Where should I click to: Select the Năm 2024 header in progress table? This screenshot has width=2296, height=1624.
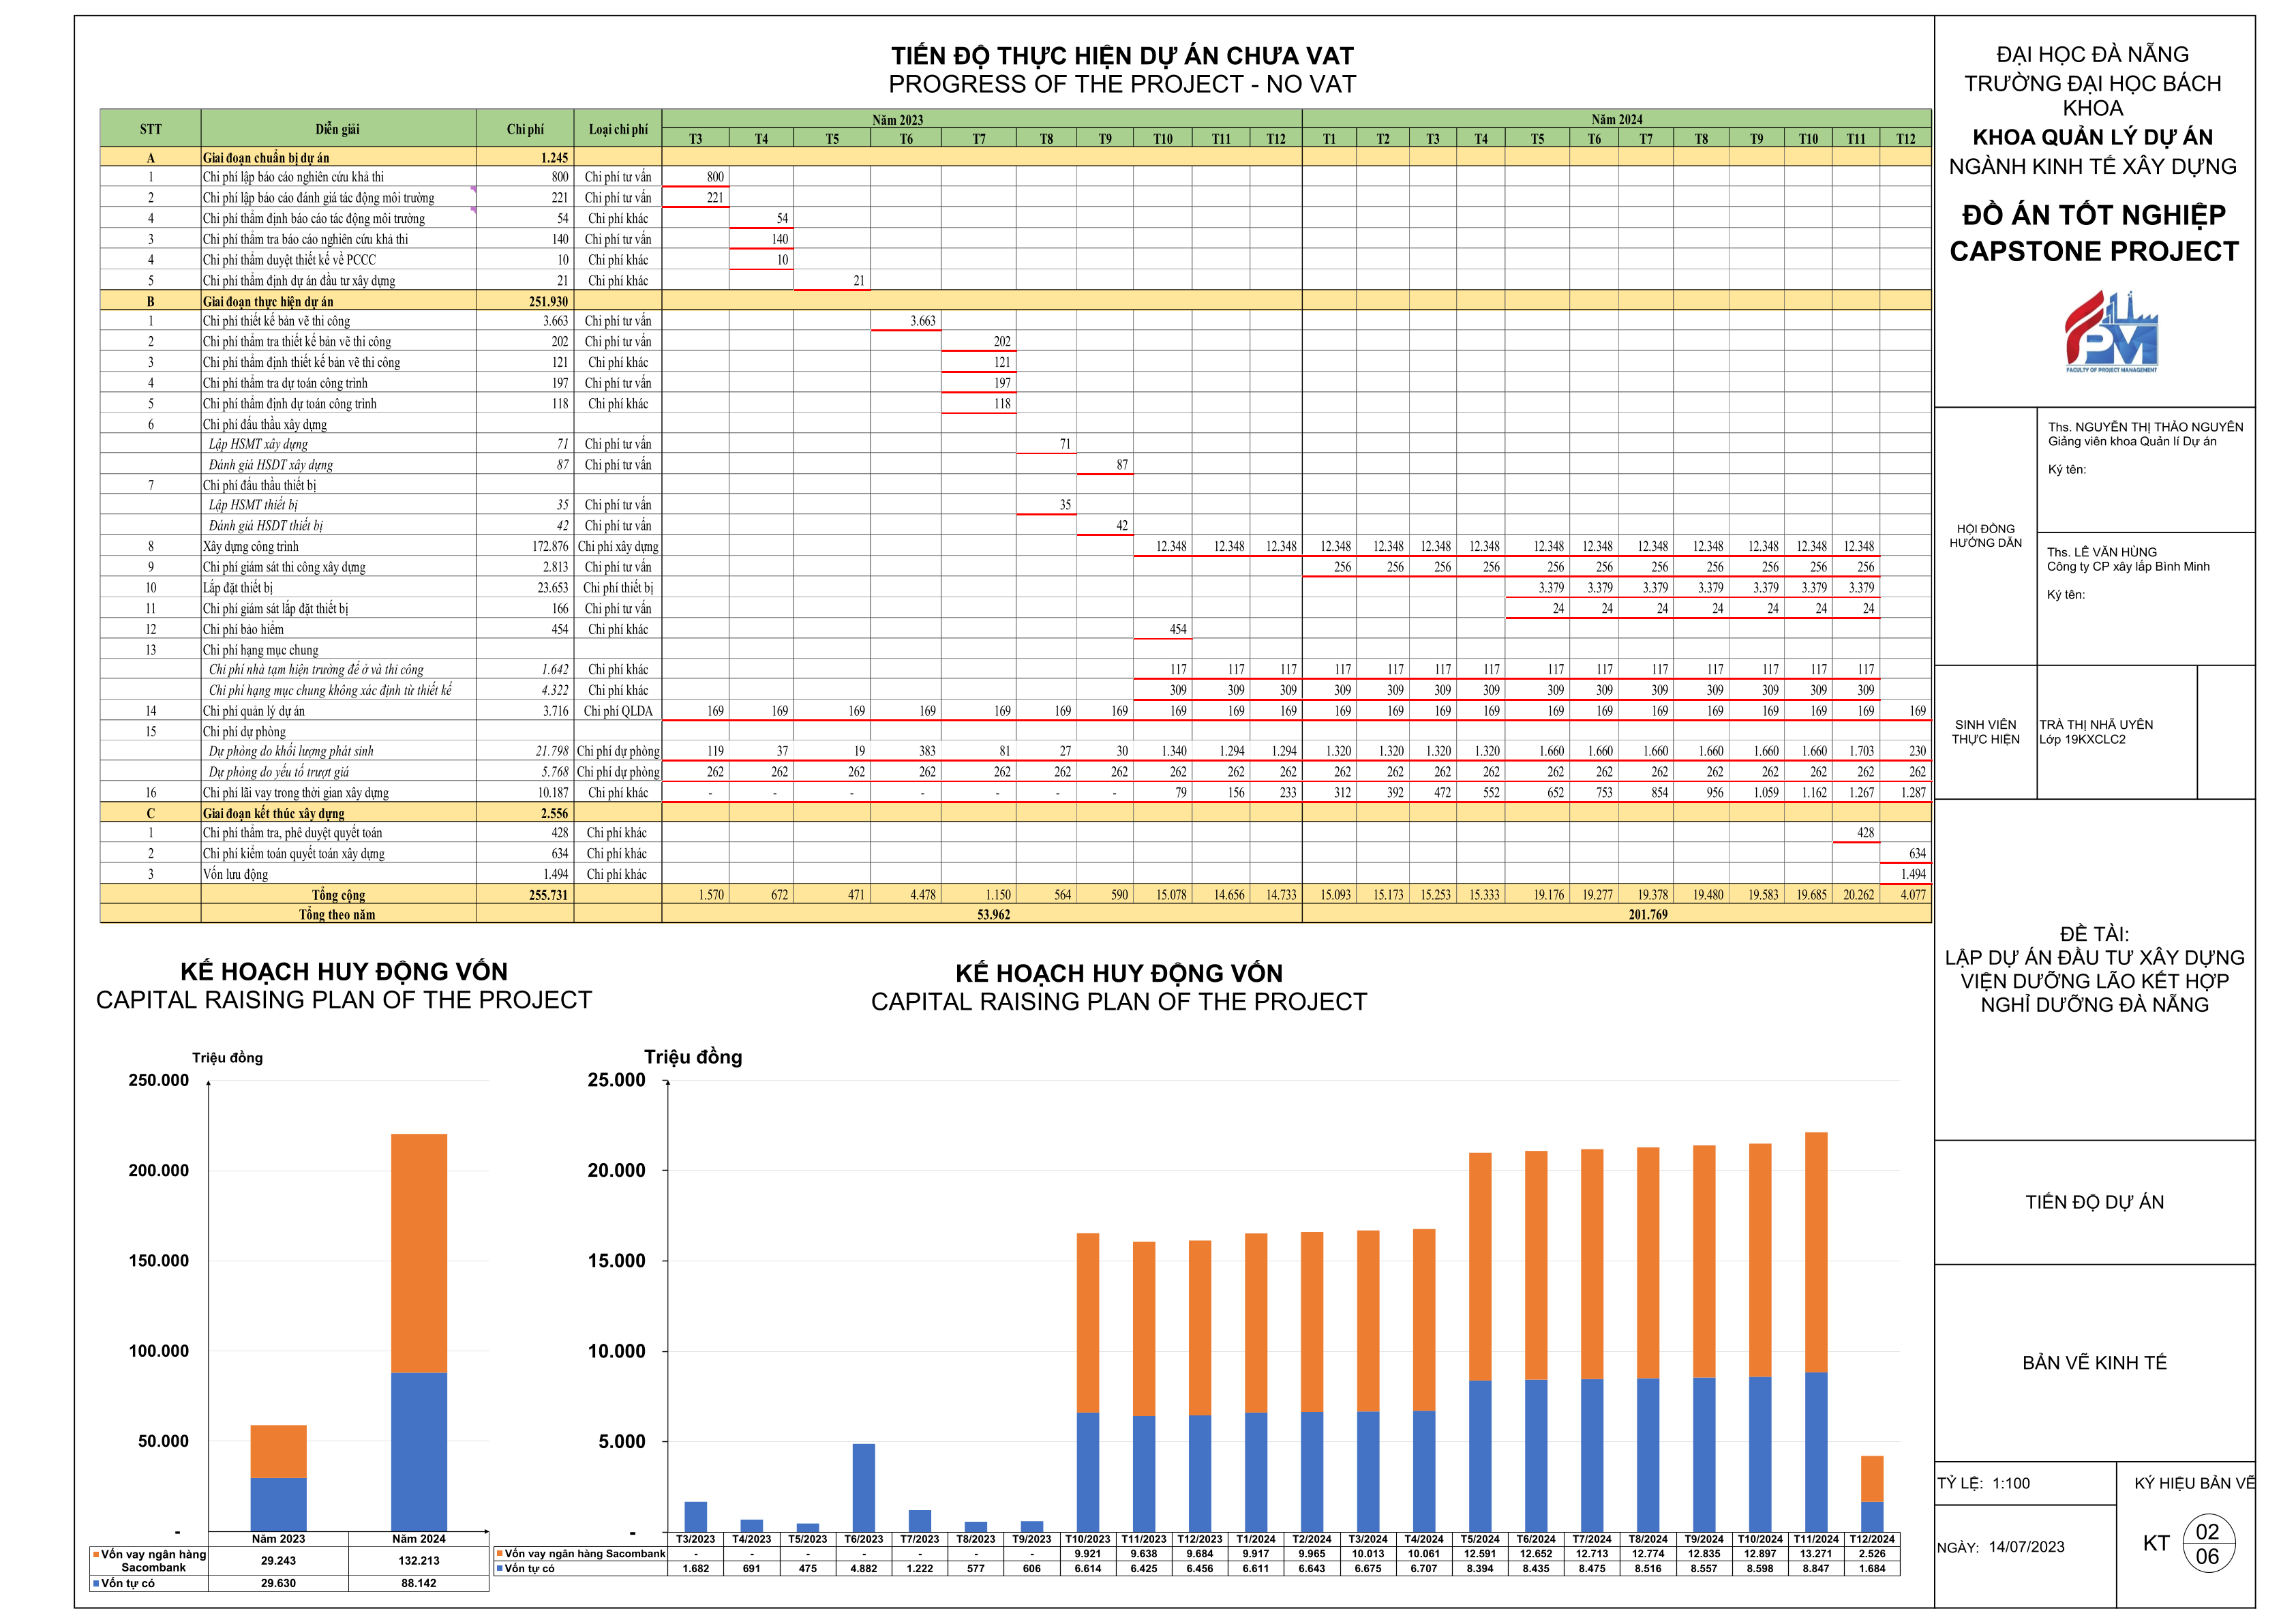coord(1617,120)
